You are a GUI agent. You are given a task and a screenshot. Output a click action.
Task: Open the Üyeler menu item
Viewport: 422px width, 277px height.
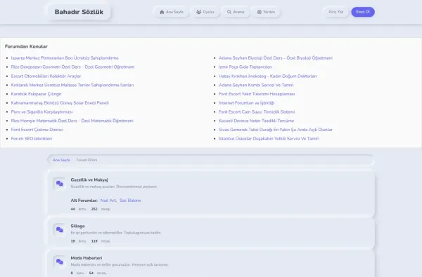click(205, 12)
